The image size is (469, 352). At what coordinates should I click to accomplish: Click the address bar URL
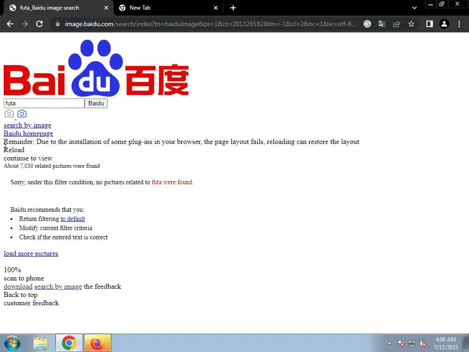(x=210, y=24)
